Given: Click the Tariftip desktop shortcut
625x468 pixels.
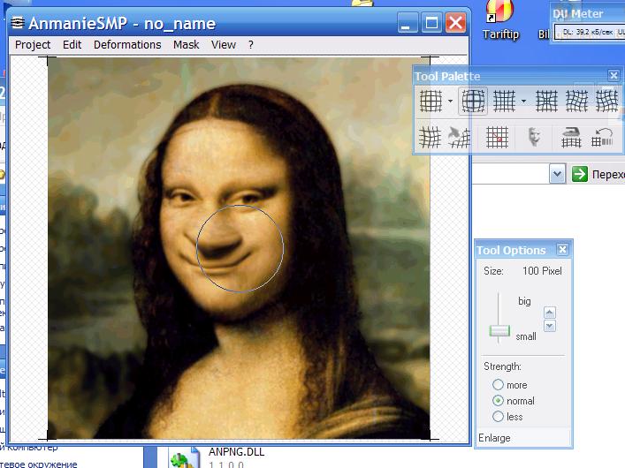Looking at the screenshot, I should click(x=500, y=20).
